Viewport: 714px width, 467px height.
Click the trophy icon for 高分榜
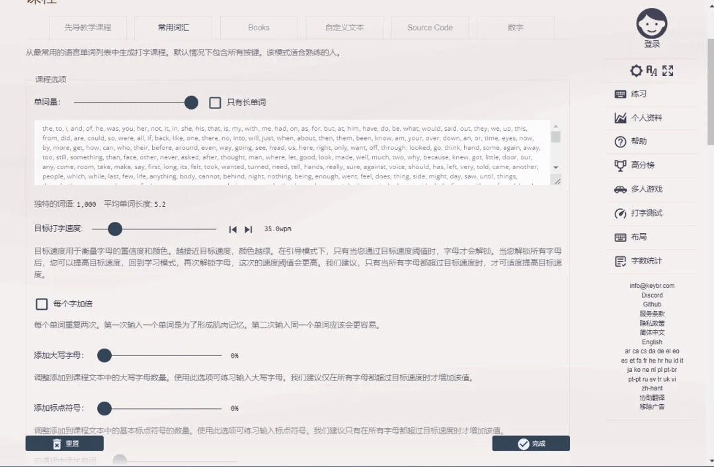[x=620, y=166]
